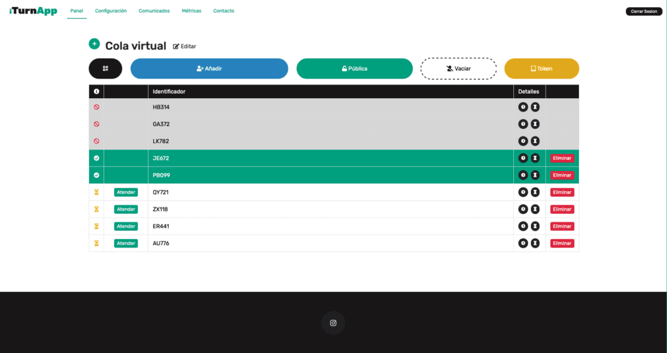Click the yellow Token button
The height and width of the screenshot is (353, 667).
point(541,68)
